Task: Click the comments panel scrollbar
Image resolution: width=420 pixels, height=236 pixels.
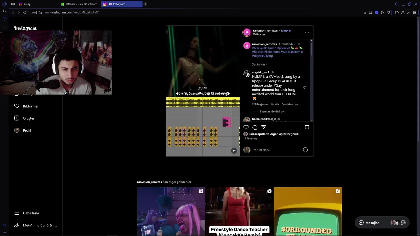Action: point(311,48)
